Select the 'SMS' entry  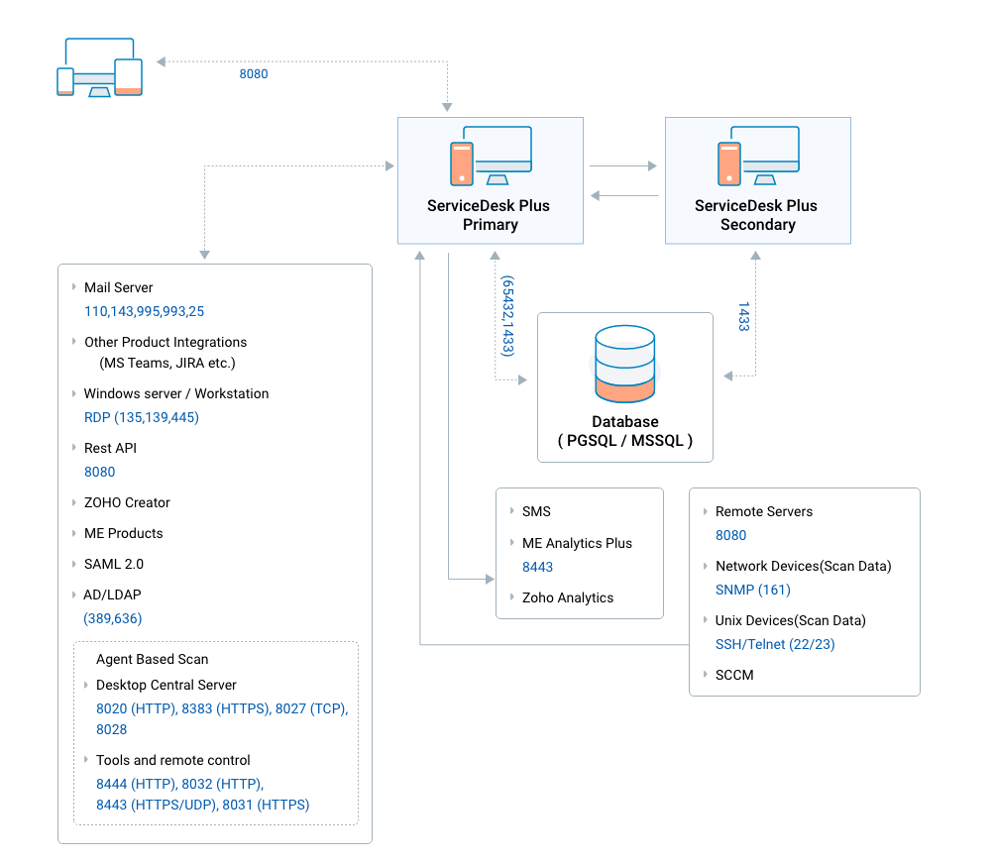tap(536, 511)
